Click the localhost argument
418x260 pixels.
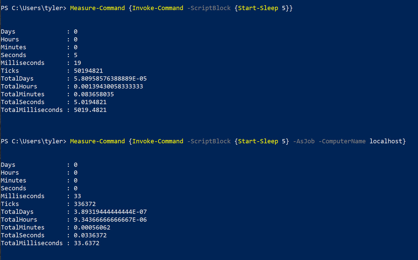pyautogui.click(x=386, y=141)
